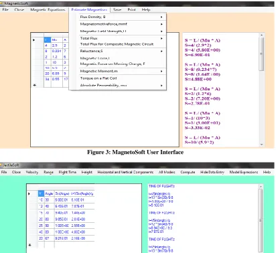Image resolution: width=276 pixels, height=253 pixels.
Task: Open Range menu in JectileSoft
Action: 48,172
